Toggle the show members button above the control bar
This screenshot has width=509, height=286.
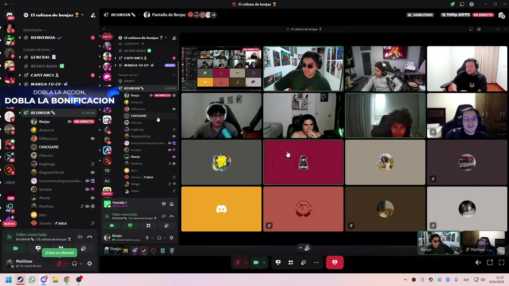coord(304,247)
